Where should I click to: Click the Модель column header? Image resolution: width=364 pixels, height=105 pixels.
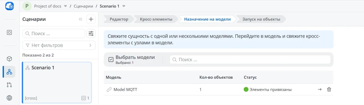113,77
